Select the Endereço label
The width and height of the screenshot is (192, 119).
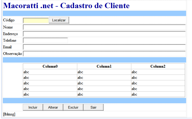coord(10,34)
